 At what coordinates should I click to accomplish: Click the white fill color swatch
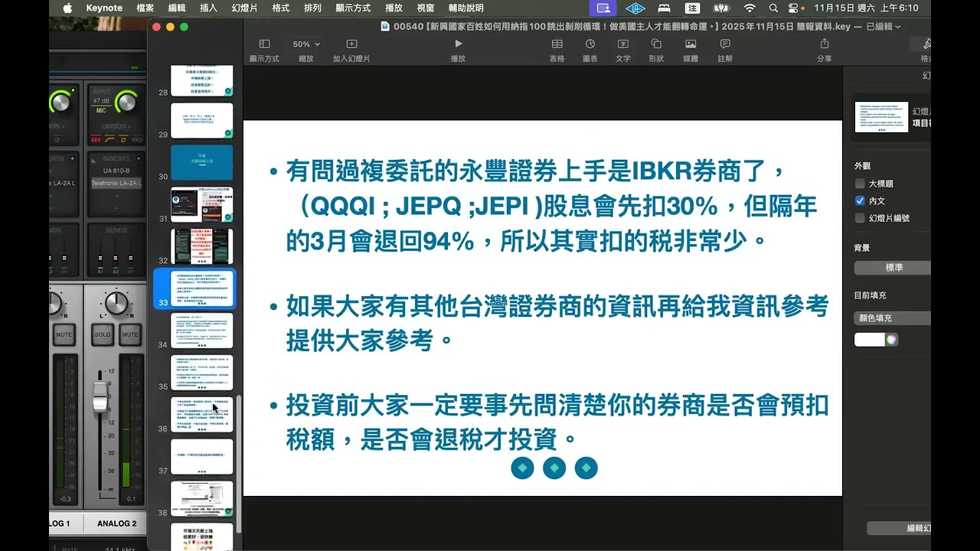pyautogui.click(x=869, y=340)
